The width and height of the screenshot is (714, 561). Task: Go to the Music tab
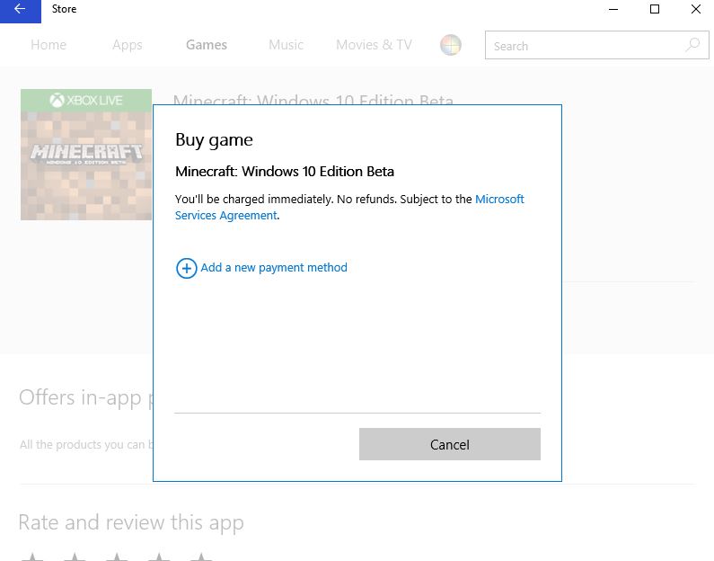coord(286,45)
